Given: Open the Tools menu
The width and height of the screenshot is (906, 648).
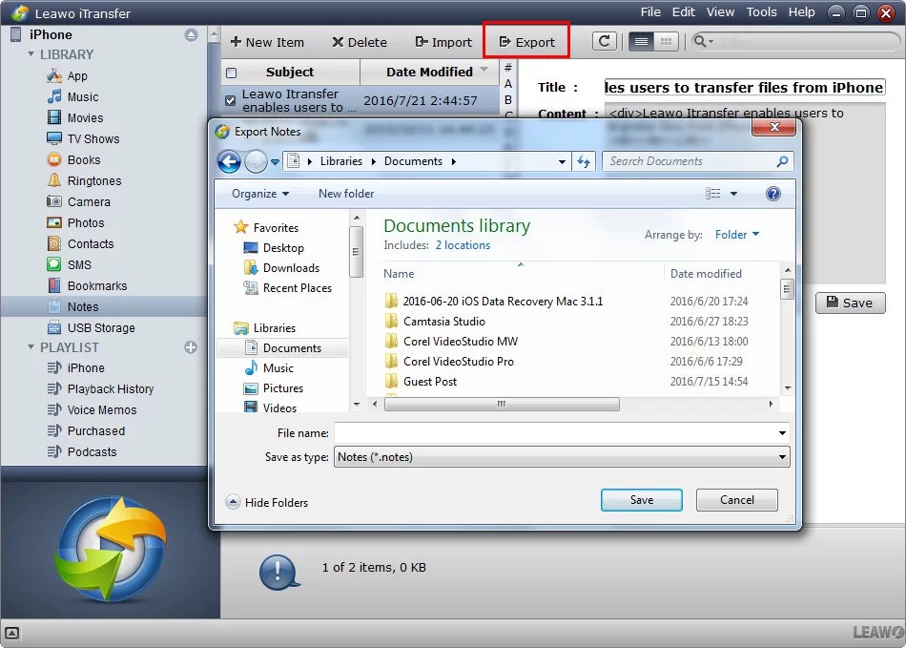Looking at the screenshot, I should point(761,12).
